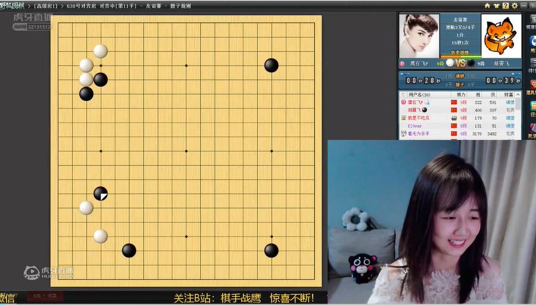This screenshot has height=305, width=536.
Task: Click the win count 3170 in the list
Action: pyautogui.click(x=477, y=133)
